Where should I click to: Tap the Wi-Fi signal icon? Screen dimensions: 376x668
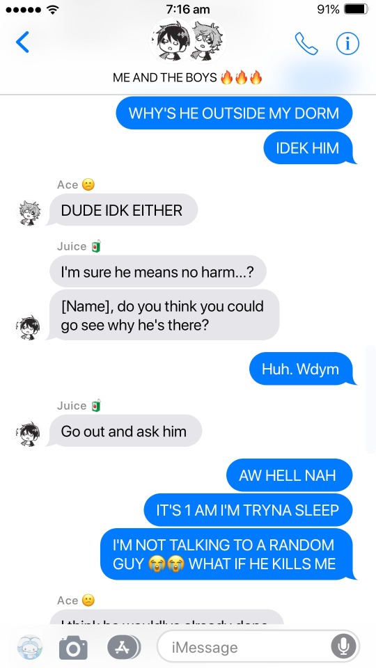click(52, 9)
